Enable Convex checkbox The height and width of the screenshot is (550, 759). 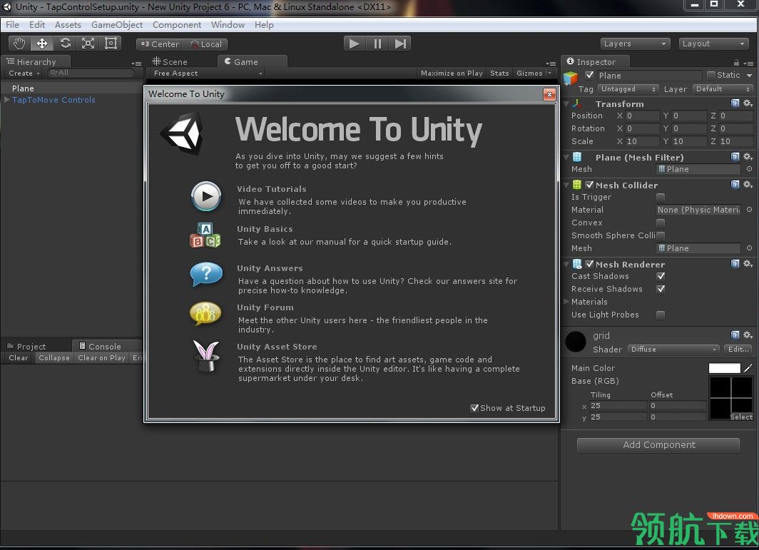[x=661, y=223]
